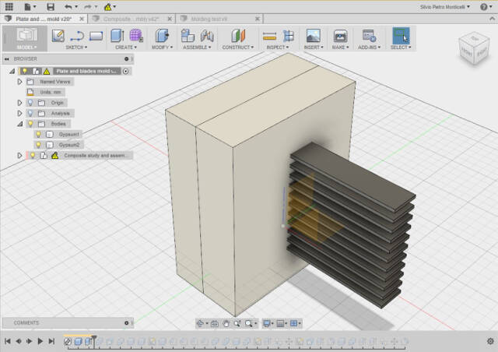Hide the Gypsum1 body
This screenshot has height=352, width=498.
[x=38, y=135]
